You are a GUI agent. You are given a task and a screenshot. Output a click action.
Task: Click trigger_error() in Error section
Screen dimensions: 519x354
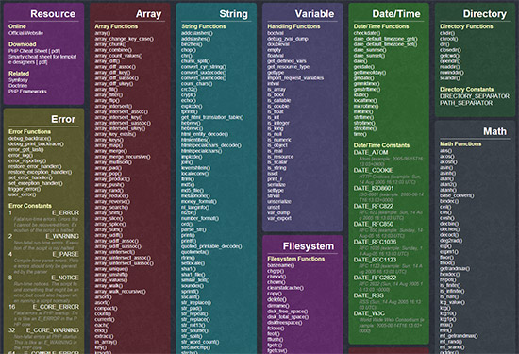[x=25, y=189]
